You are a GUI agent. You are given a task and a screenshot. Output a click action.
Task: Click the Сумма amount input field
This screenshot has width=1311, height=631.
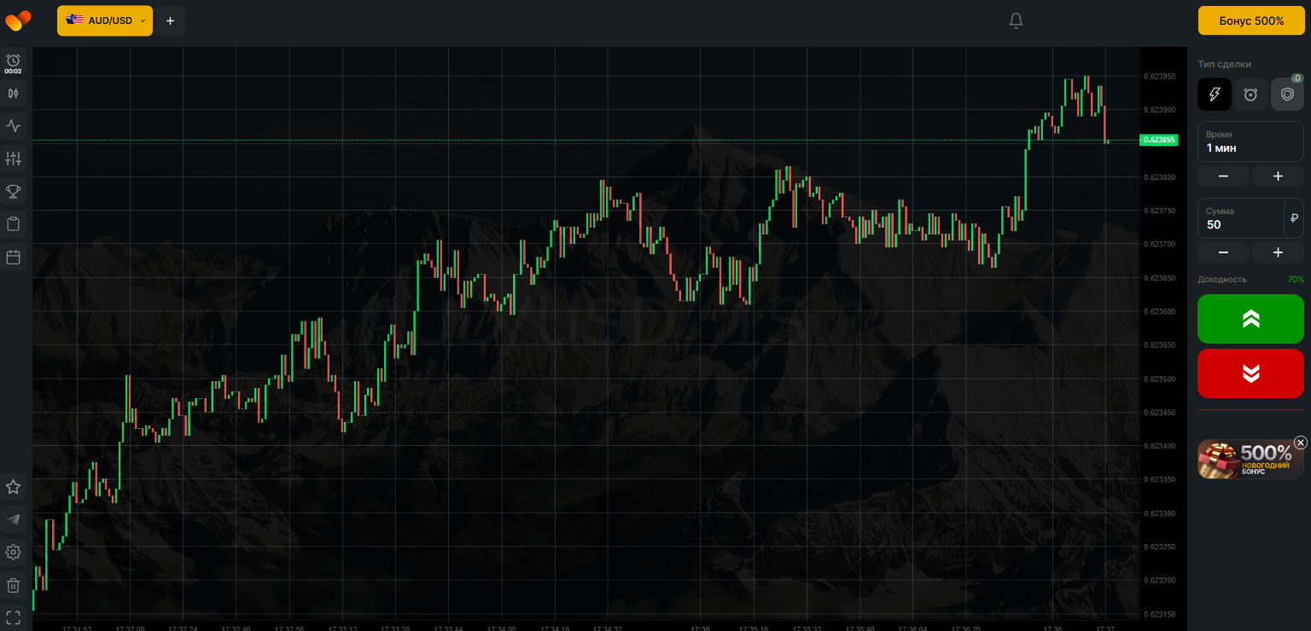(1240, 218)
